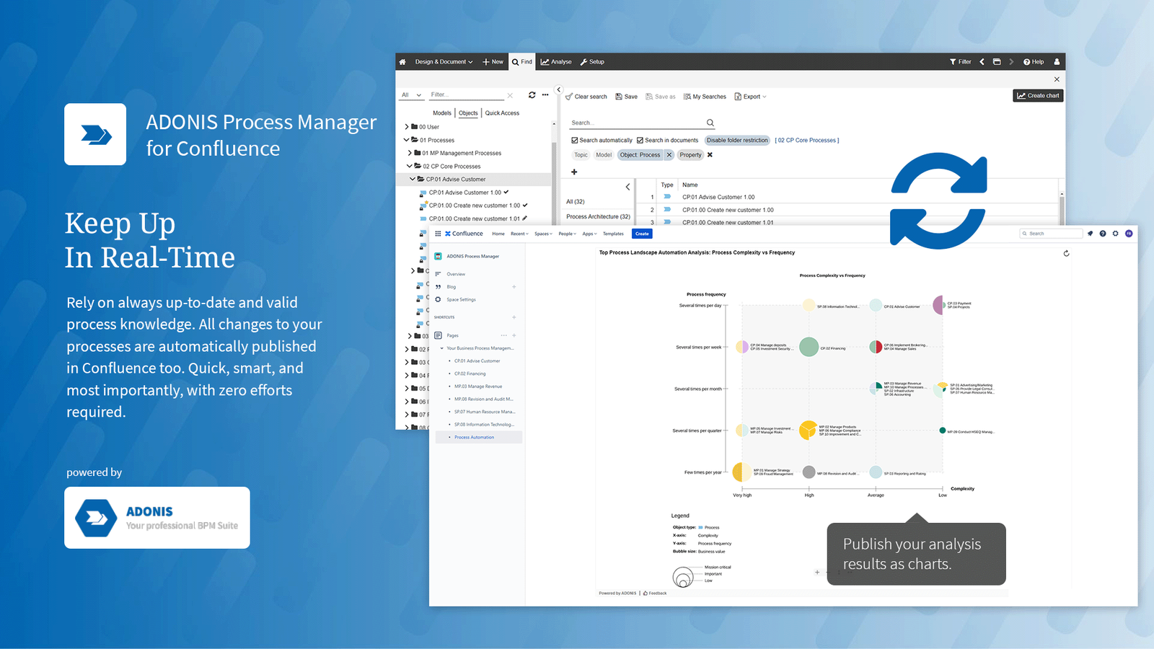Screen dimensions: 1154x649
Task: Click the ADONIS home icon
Action: point(402,62)
